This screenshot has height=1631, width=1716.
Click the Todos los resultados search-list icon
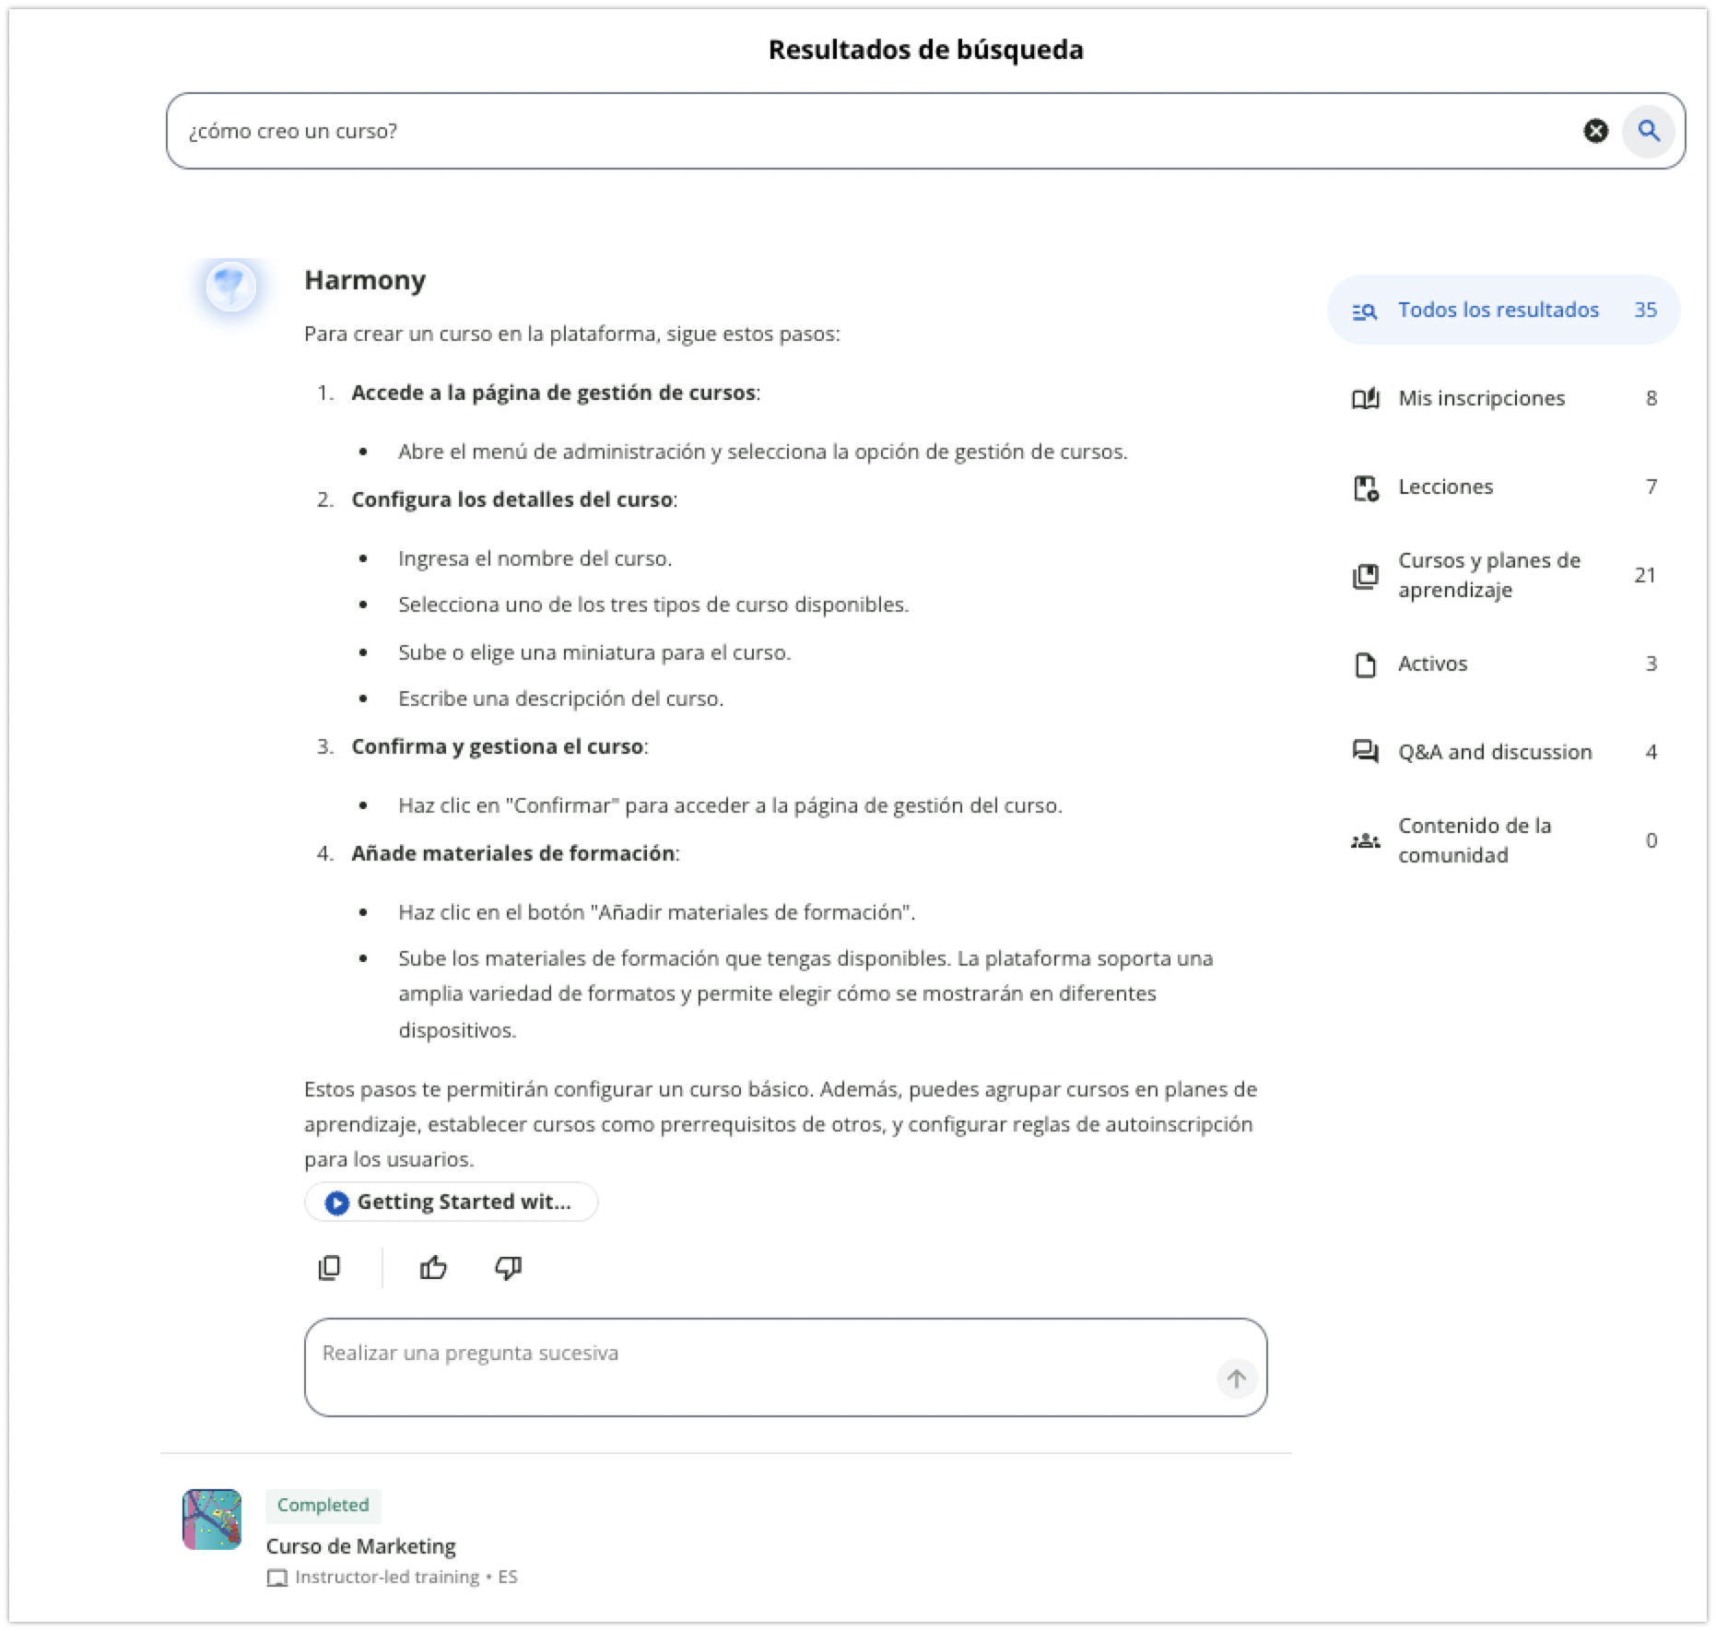coord(1365,311)
